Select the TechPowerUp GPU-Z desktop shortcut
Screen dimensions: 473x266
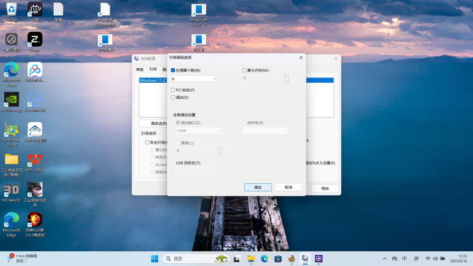(x=11, y=135)
